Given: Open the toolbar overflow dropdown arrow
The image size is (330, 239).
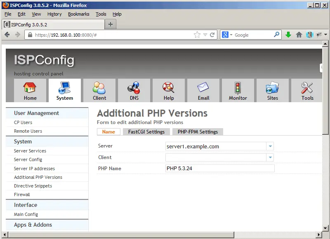Looking at the screenshot, I should click(325, 35).
